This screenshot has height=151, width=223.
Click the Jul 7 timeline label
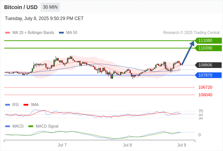(x=62, y=145)
